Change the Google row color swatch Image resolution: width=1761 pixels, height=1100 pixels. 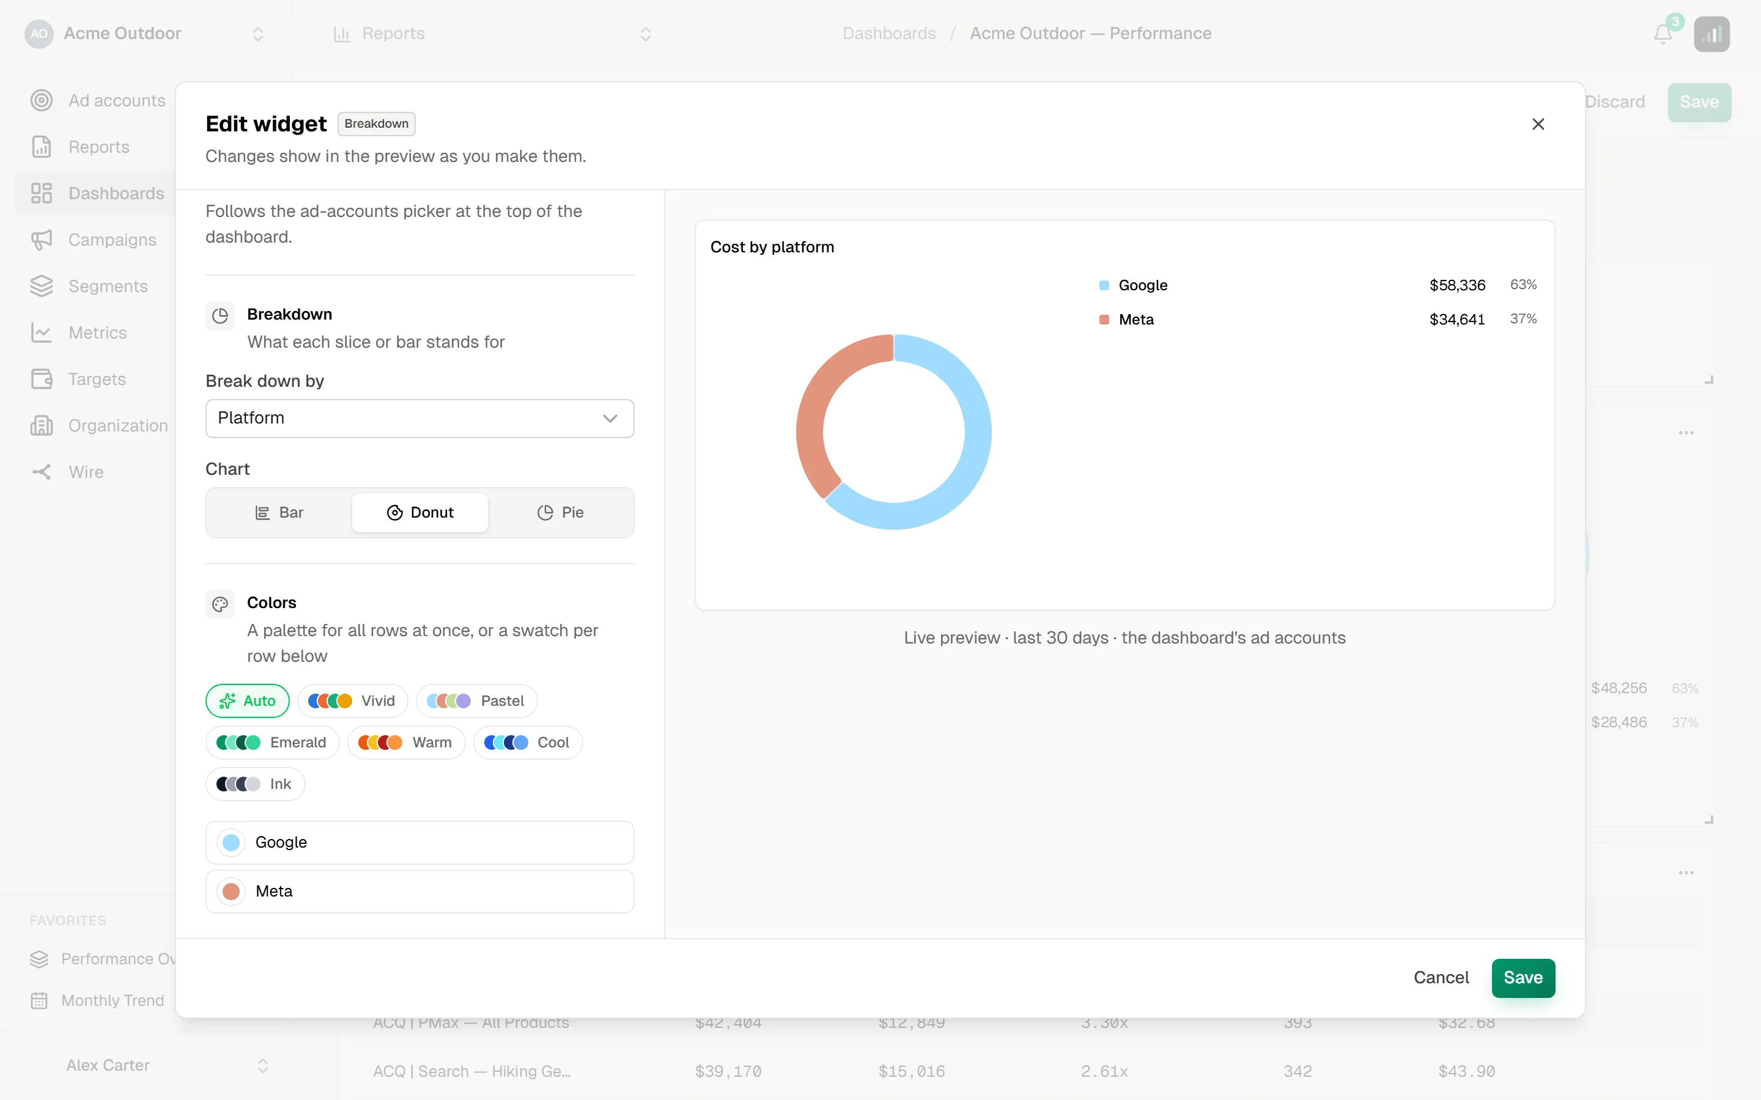click(231, 843)
